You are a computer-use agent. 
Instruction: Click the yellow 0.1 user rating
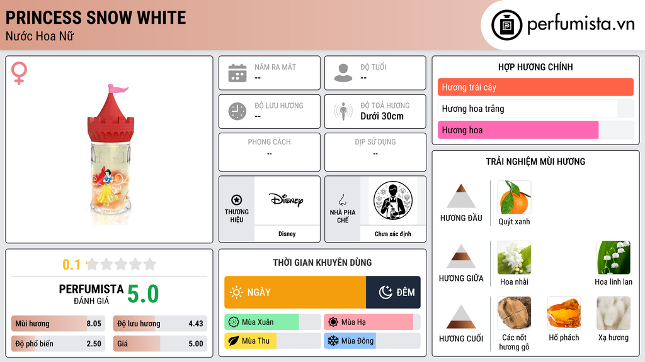pos(71,265)
